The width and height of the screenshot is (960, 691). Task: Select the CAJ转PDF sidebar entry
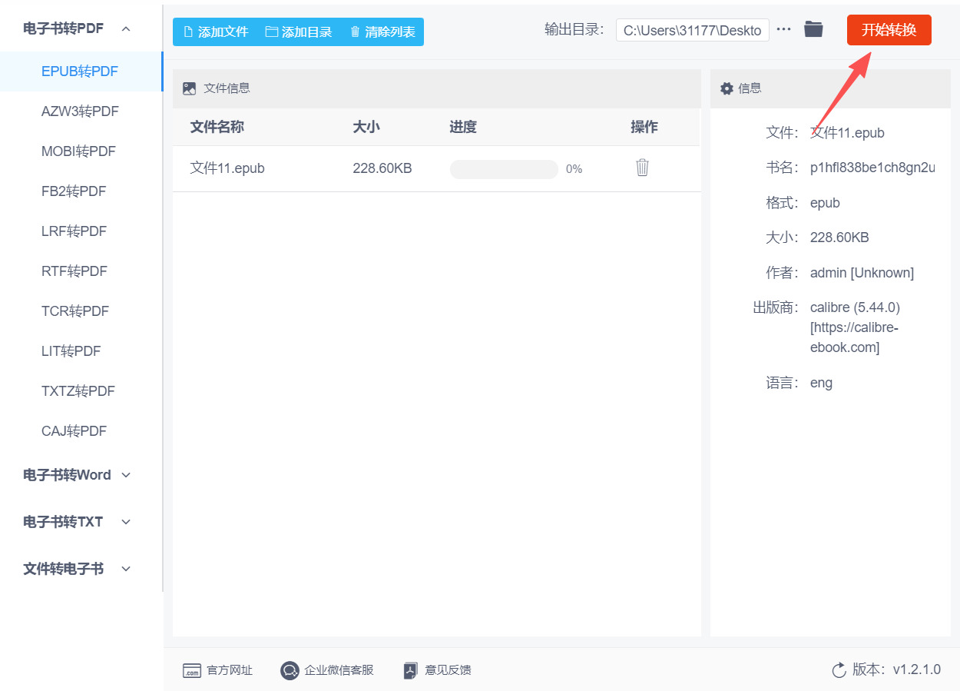pos(74,430)
